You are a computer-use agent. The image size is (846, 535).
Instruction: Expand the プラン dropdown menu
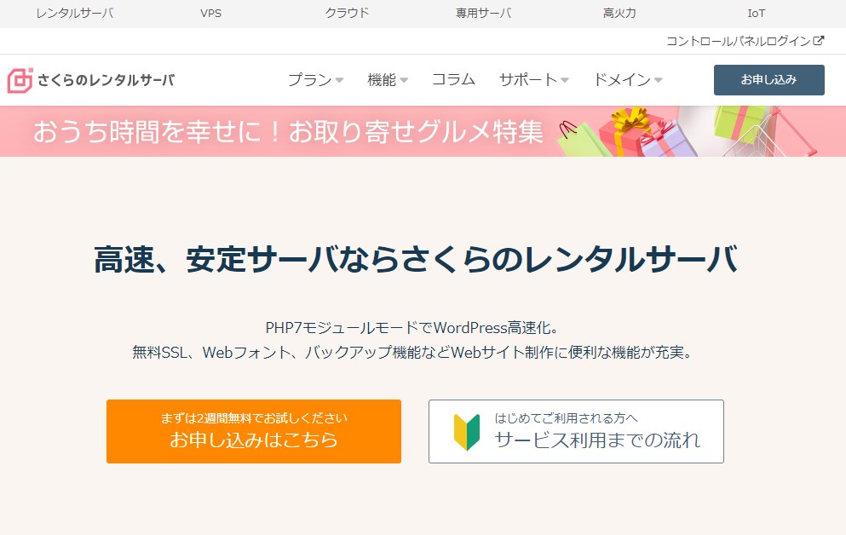pyautogui.click(x=315, y=80)
